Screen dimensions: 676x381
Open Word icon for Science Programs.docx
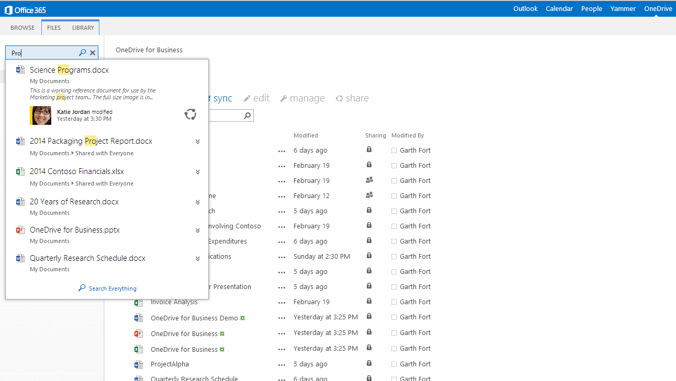tap(20, 70)
